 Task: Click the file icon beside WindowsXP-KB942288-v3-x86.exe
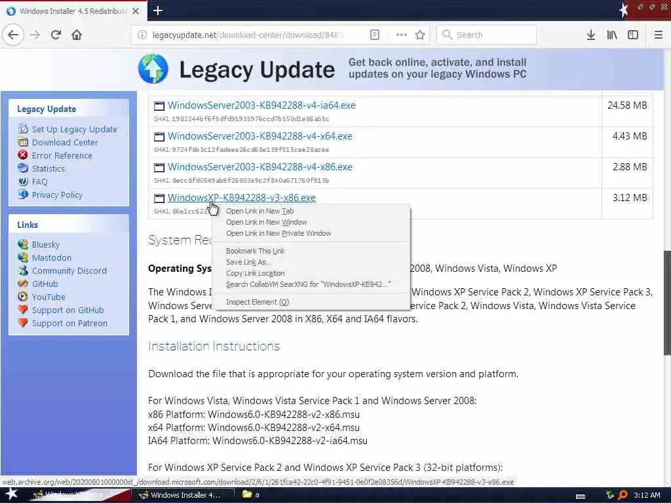(x=159, y=198)
